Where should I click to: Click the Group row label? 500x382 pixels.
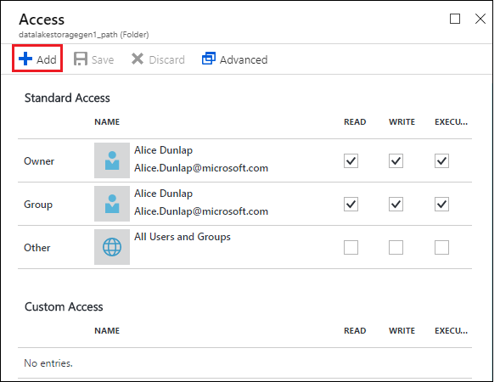(38, 205)
